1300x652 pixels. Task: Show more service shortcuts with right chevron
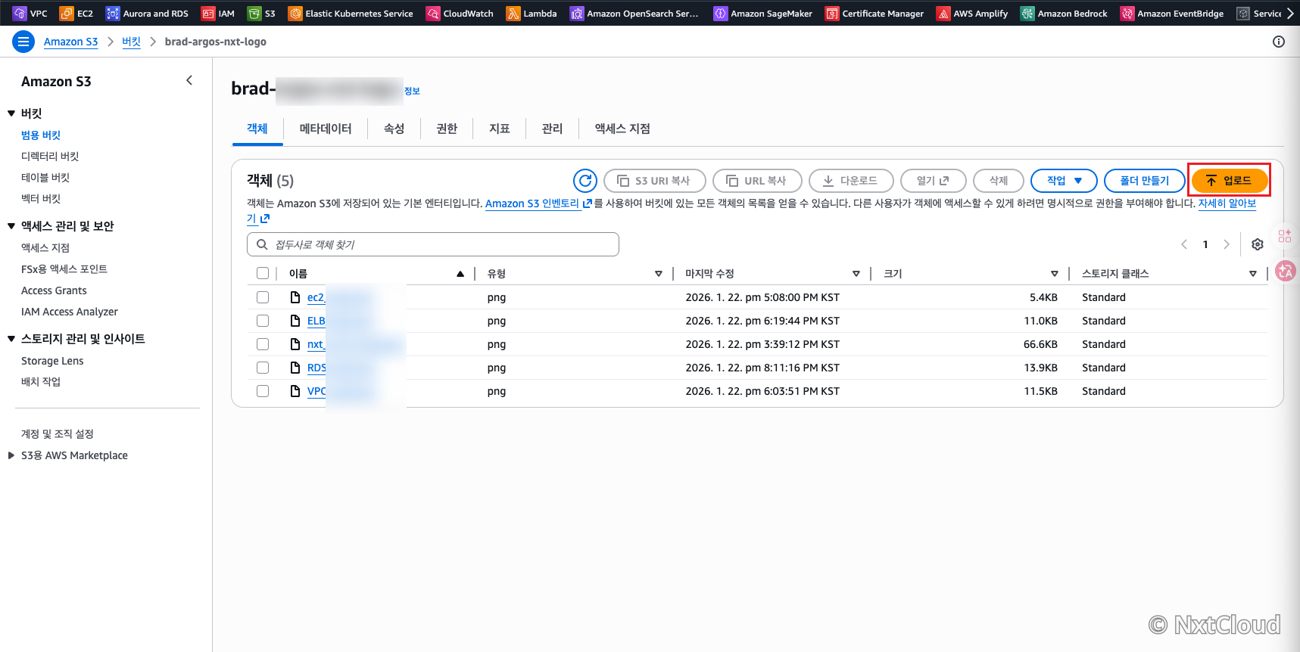[1290, 13]
